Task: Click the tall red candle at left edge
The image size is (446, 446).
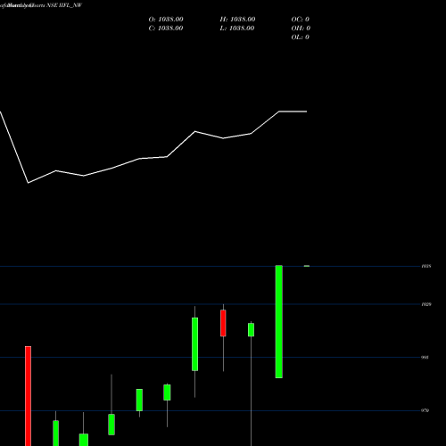Action: (28, 396)
